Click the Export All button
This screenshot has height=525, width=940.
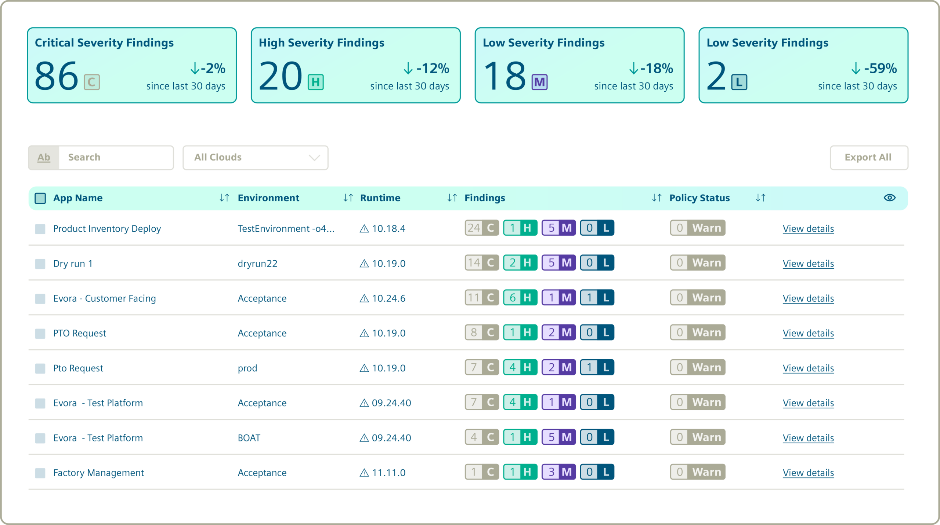[869, 158]
